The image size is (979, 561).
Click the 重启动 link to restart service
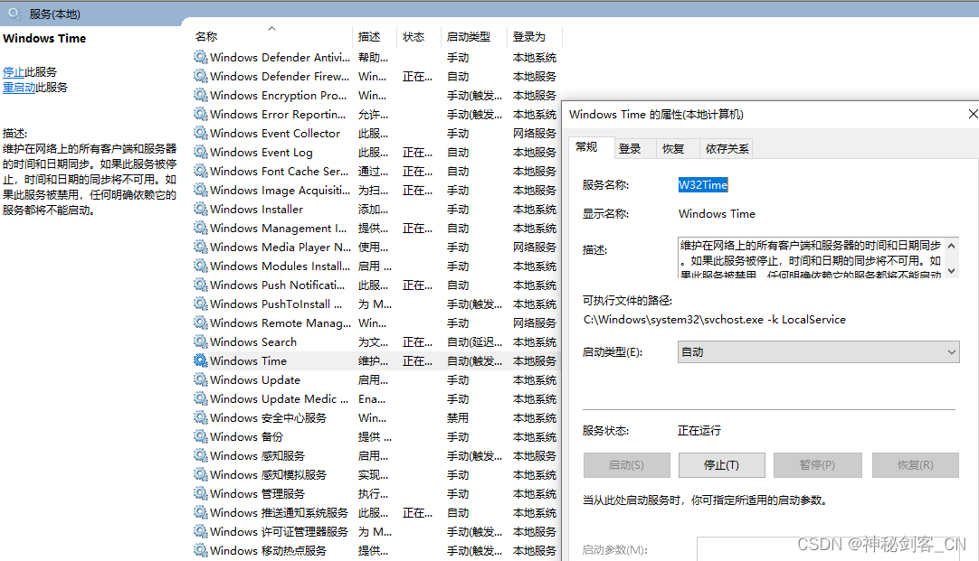click(19, 88)
